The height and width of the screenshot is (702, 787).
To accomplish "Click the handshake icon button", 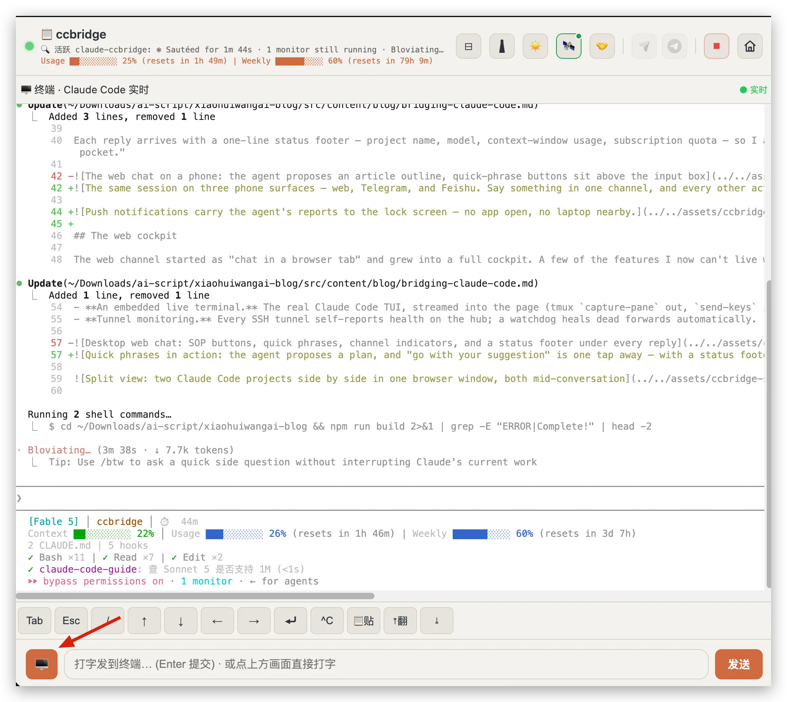I will tap(602, 46).
